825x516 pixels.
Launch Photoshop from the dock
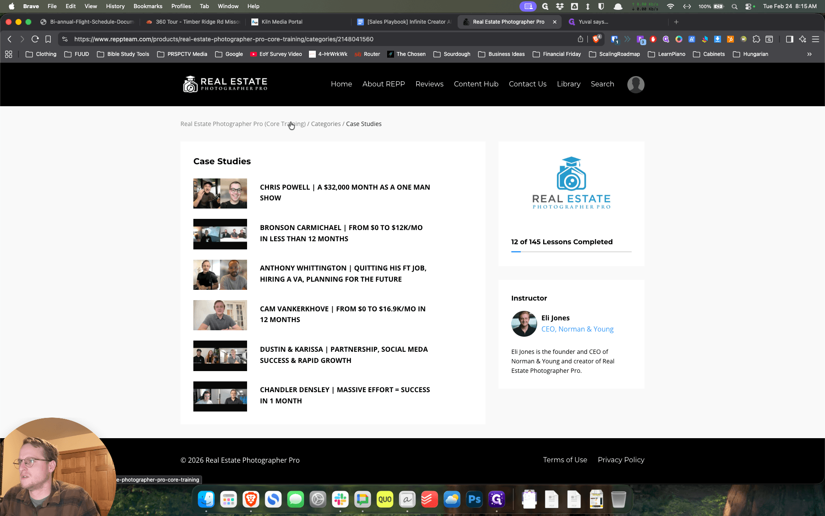474,499
